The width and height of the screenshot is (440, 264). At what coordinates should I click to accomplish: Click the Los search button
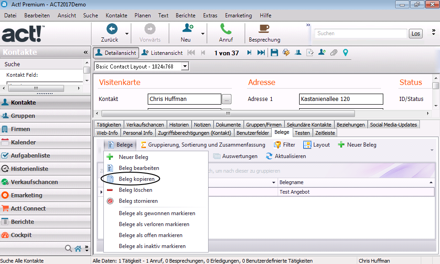416,34
